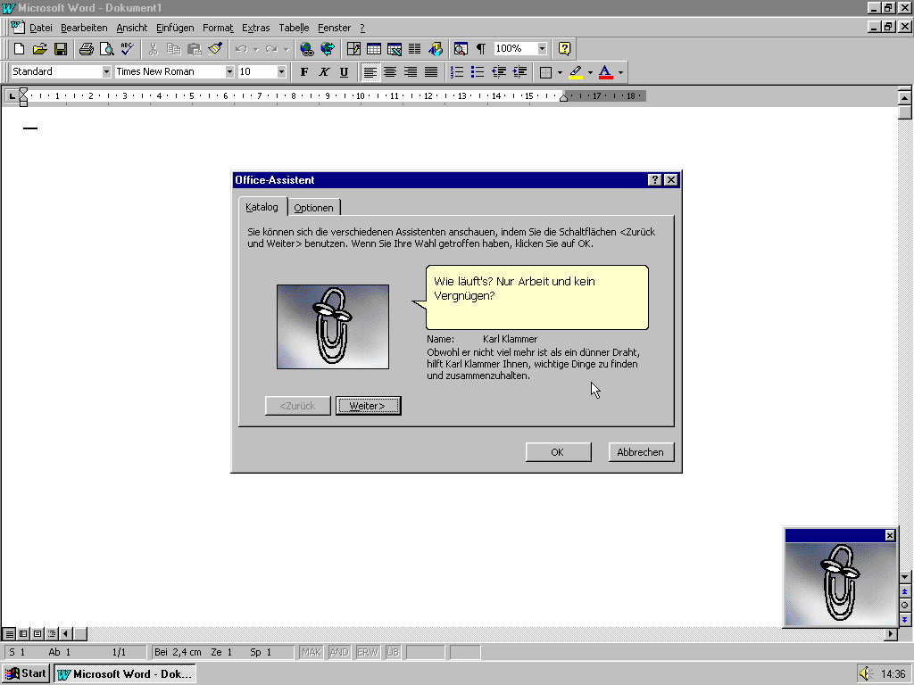Set text columns layout
Image resolution: width=914 pixels, height=685 pixels.
click(x=414, y=49)
